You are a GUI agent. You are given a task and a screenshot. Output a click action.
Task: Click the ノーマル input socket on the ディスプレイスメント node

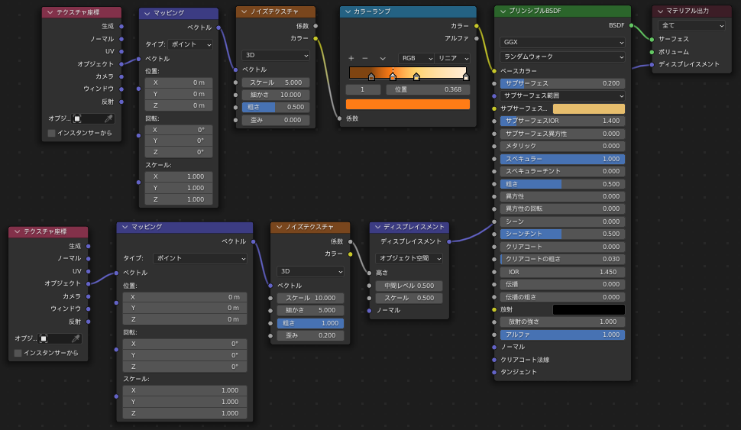point(369,310)
